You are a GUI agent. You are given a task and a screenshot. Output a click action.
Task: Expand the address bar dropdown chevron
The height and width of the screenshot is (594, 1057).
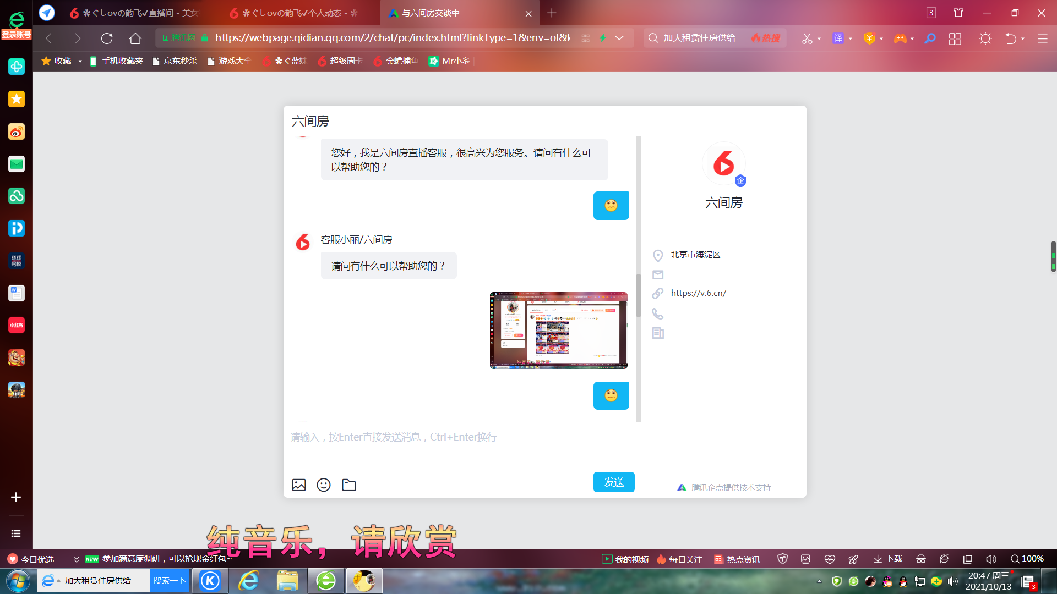coord(619,38)
